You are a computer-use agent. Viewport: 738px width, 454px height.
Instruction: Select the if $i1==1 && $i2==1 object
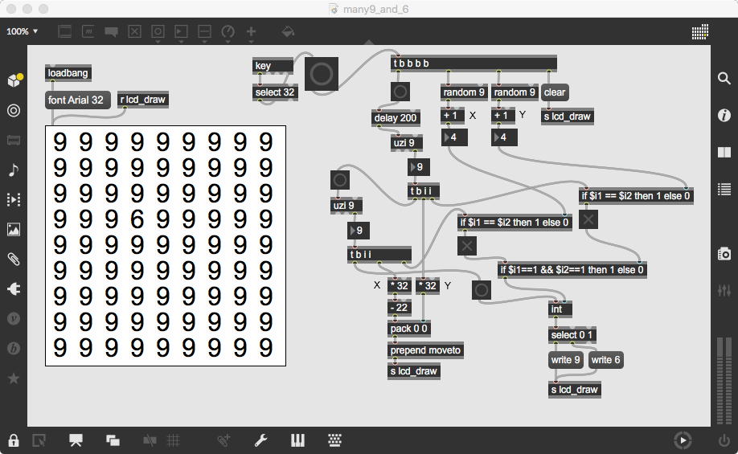point(572,270)
